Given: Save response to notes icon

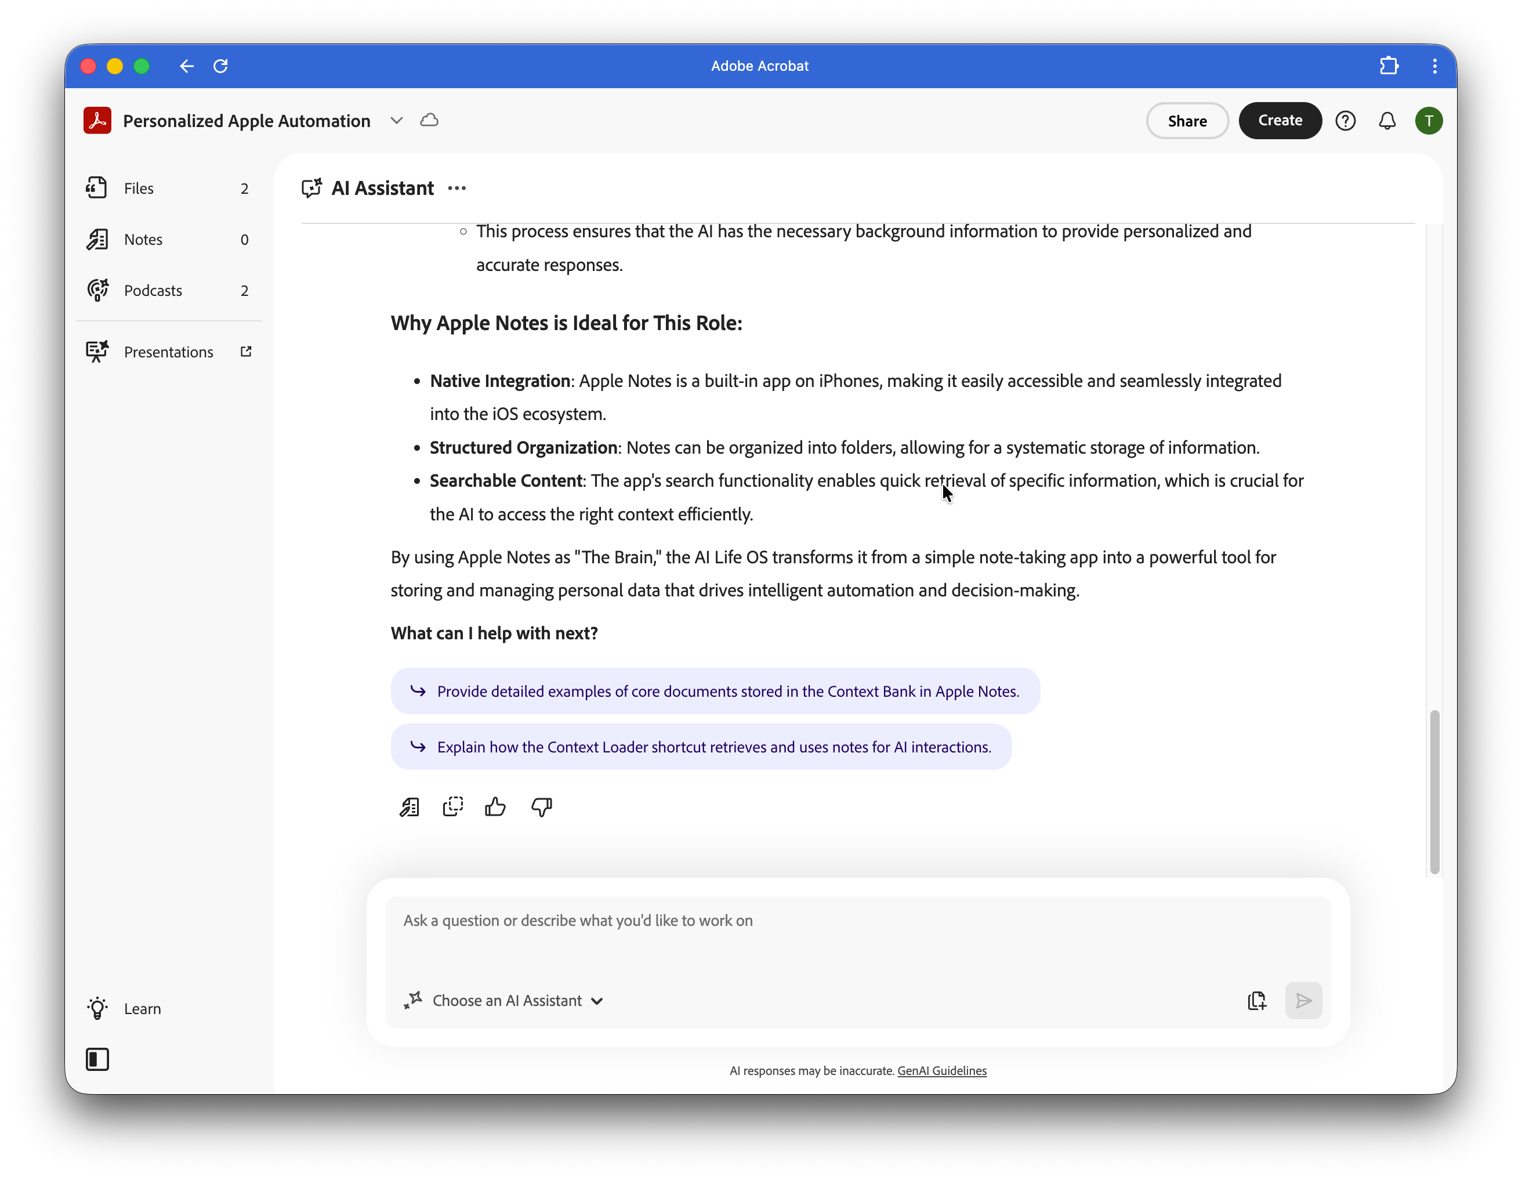Looking at the screenshot, I should click(x=409, y=807).
